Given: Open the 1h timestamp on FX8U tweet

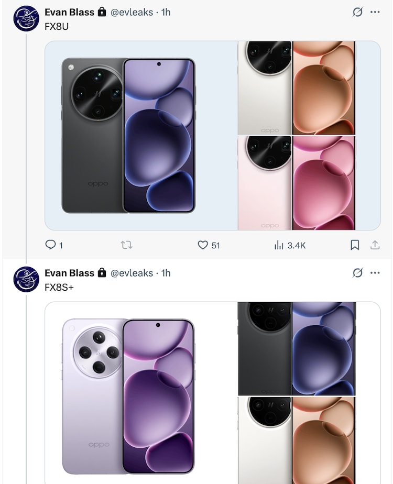Looking at the screenshot, I should click(x=166, y=12).
